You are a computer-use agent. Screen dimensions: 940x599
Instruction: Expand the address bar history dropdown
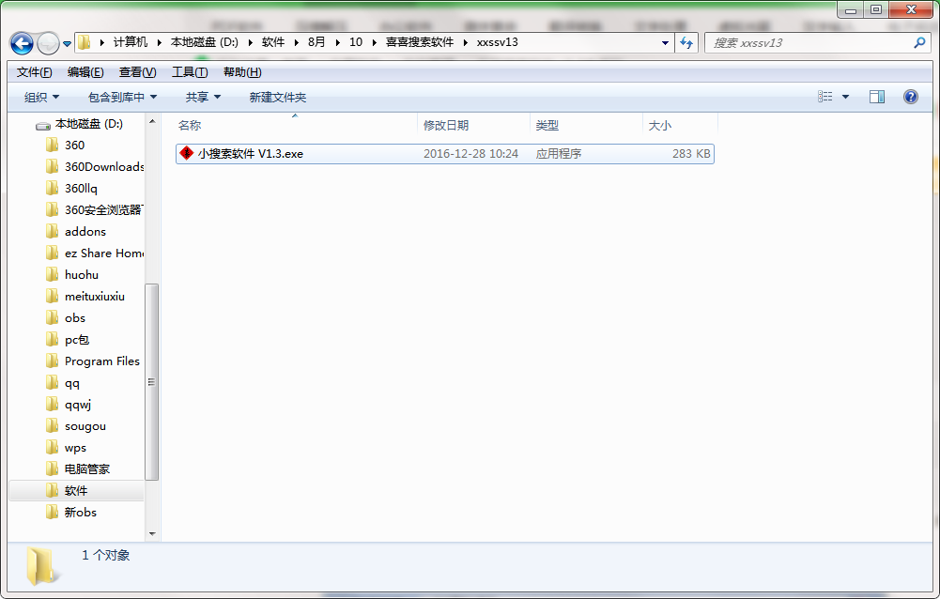(x=665, y=42)
